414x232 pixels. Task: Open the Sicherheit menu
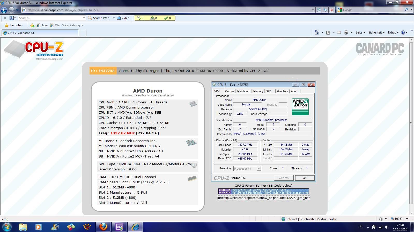(376, 32)
